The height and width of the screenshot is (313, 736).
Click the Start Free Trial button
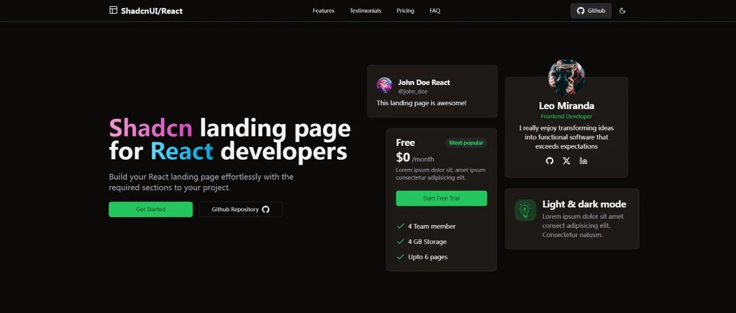[x=442, y=198]
